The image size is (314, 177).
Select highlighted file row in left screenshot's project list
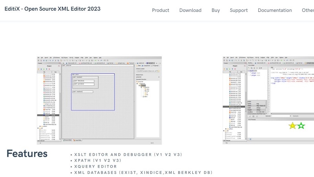48,115
